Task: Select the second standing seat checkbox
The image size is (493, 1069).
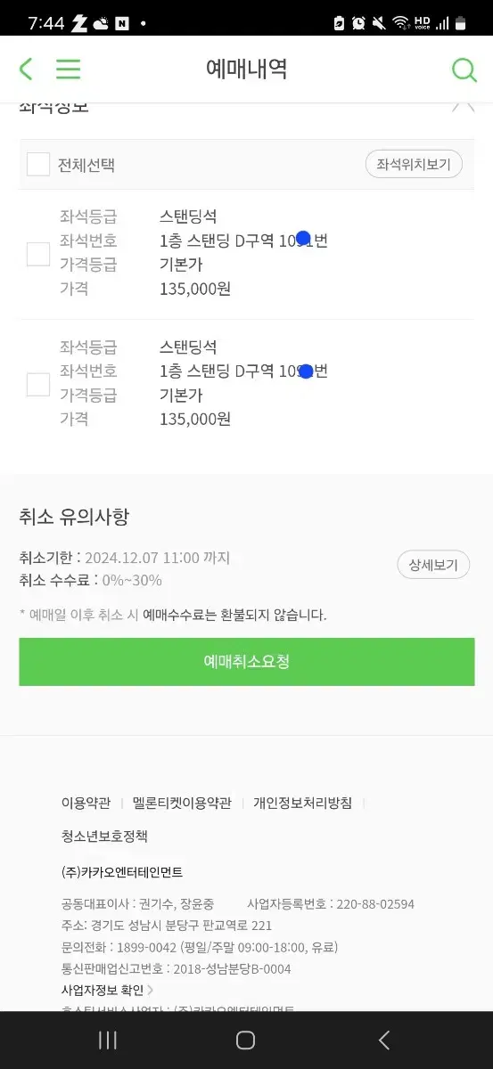Action: (38, 384)
